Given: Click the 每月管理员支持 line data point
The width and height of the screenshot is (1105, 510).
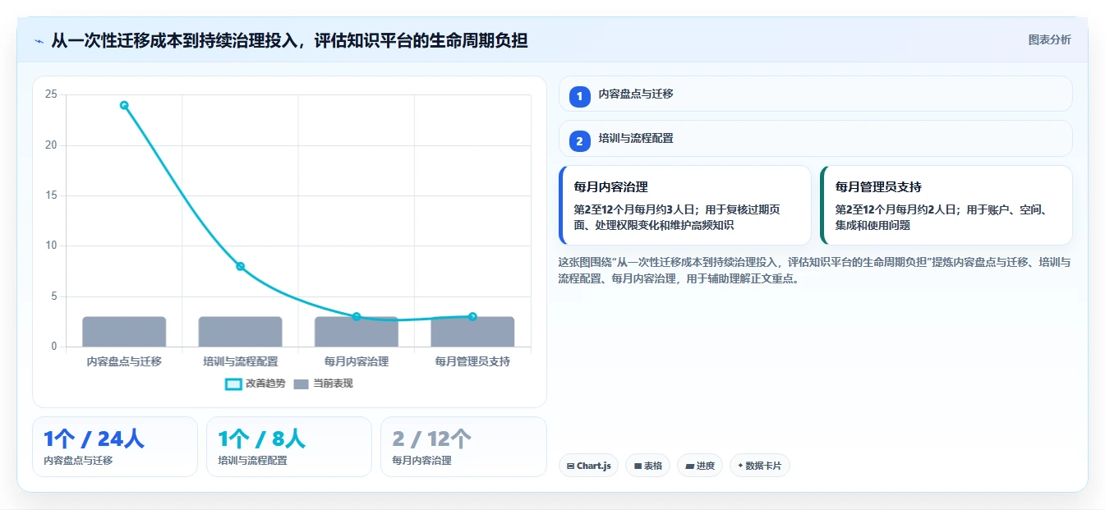Looking at the screenshot, I should [x=472, y=316].
